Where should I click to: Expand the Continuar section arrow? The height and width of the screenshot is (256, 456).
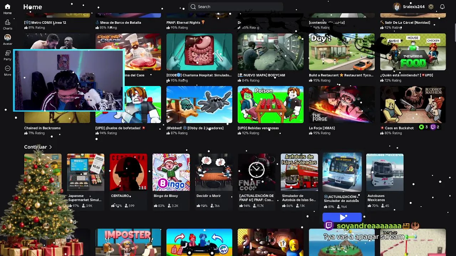(x=51, y=147)
